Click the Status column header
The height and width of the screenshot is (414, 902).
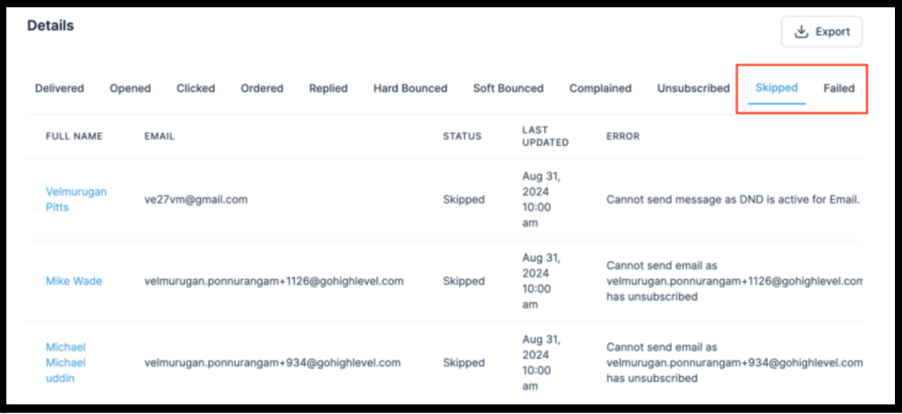coord(462,137)
